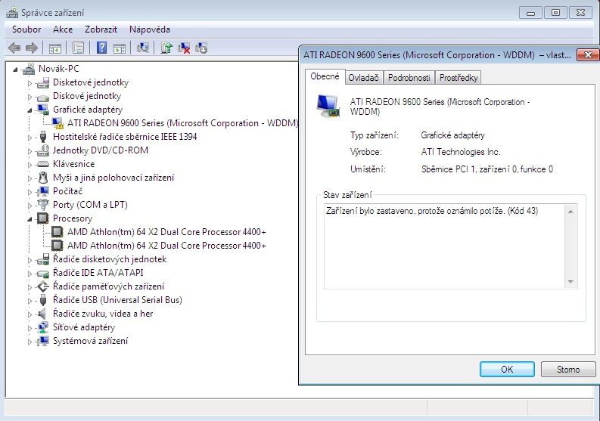
Task: Switch to the Podrobnosti tab
Action: [409, 78]
